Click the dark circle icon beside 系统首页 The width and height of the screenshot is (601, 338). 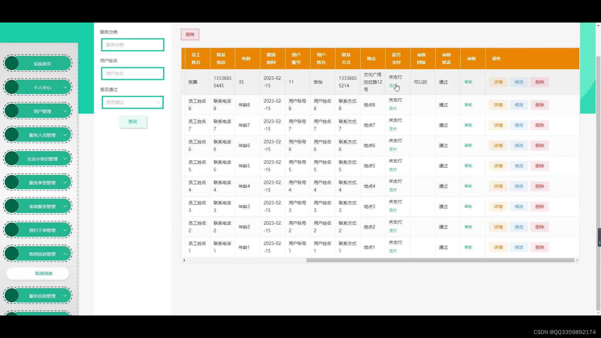pyautogui.click(x=12, y=63)
